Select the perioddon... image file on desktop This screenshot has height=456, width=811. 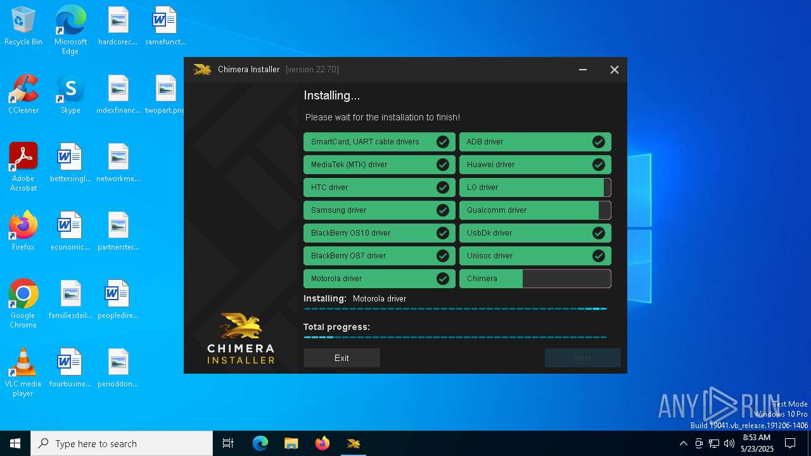(118, 369)
